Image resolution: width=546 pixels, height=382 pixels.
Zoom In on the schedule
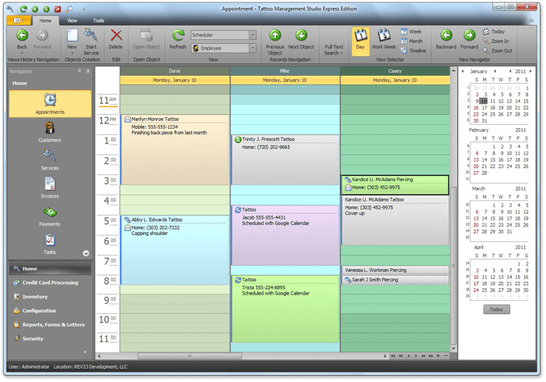coord(496,41)
